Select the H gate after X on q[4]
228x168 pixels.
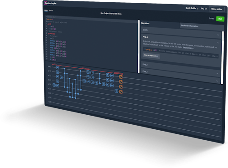click(58, 86)
